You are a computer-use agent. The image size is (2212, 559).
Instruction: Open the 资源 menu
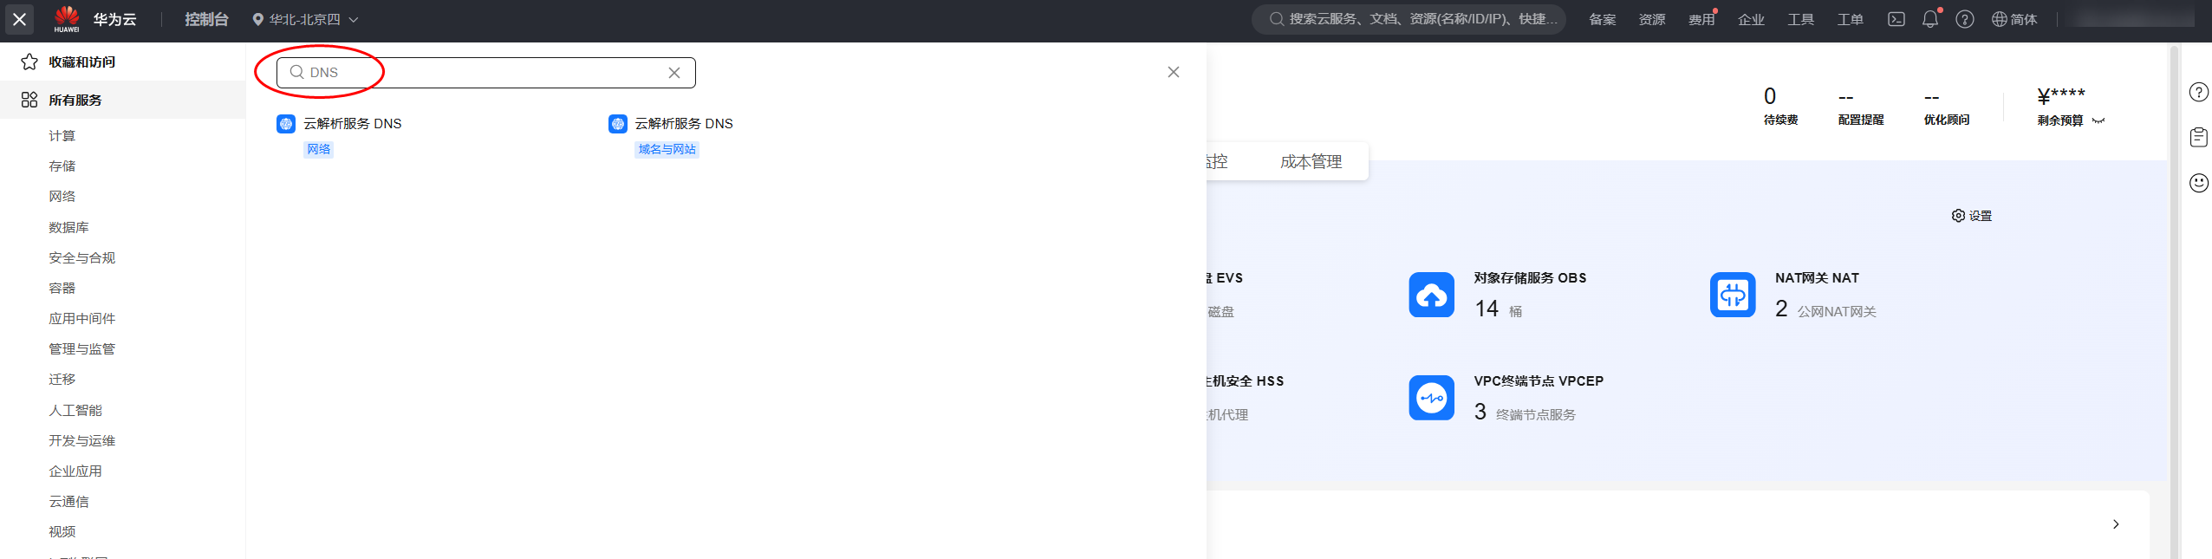tap(1652, 19)
